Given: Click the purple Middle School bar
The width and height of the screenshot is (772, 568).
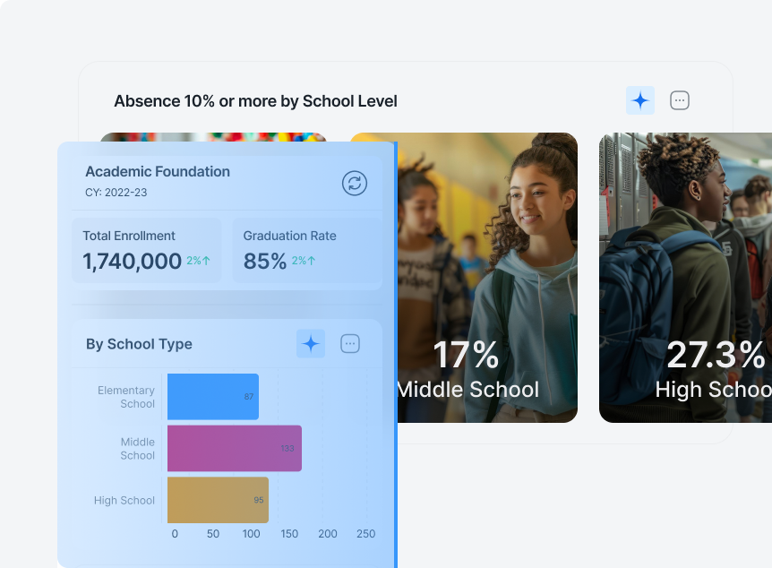Looking at the screenshot, I should click(233, 448).
